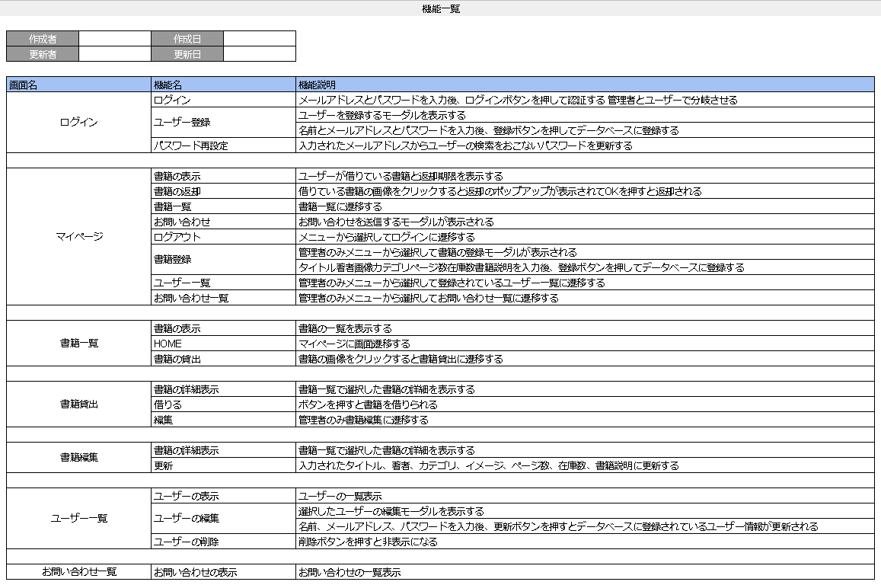Select the 機能一覧 title cell

point(440,8)
